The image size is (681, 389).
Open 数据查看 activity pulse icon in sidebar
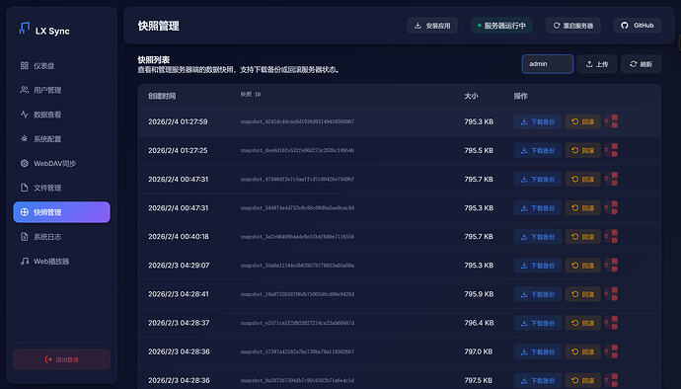(x=25, y=115)
